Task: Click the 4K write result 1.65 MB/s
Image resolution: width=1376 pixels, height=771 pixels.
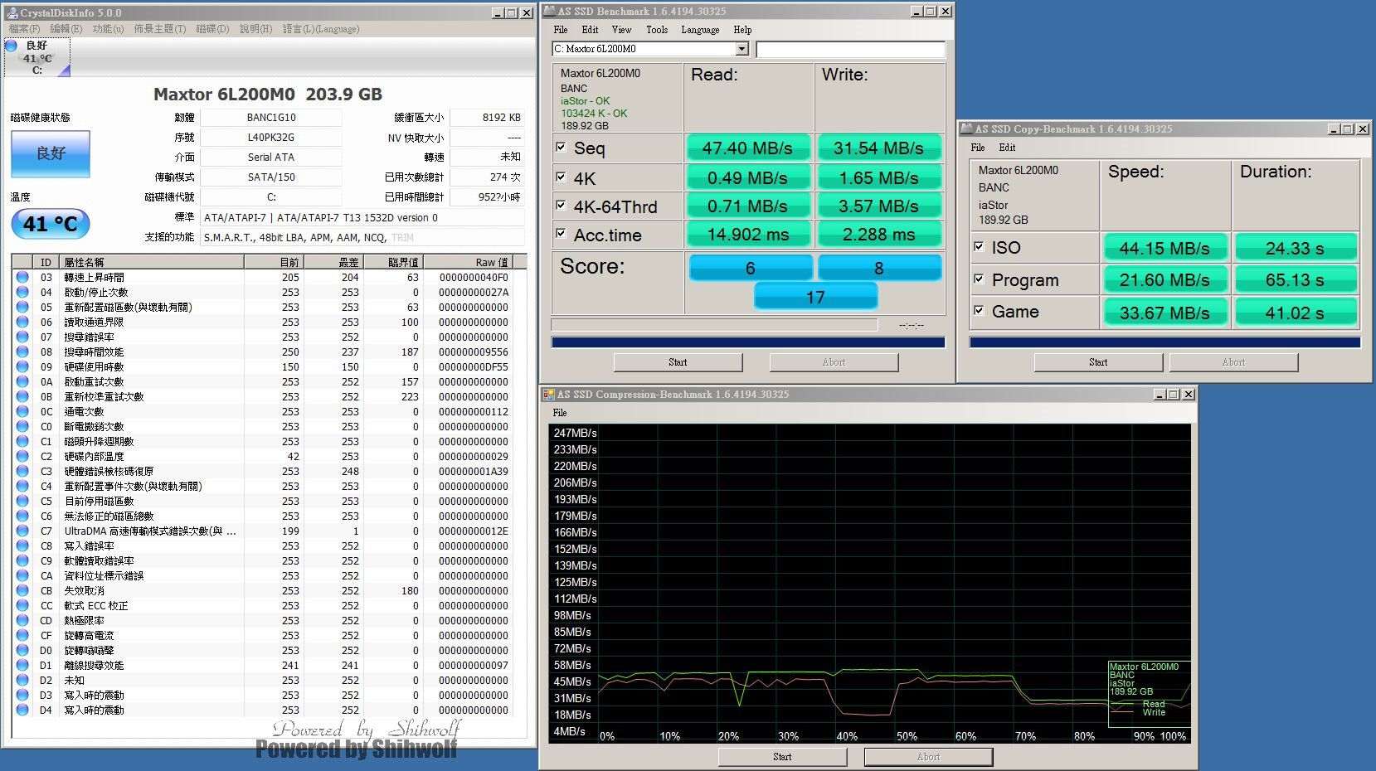Action: [x=878, y=177]
